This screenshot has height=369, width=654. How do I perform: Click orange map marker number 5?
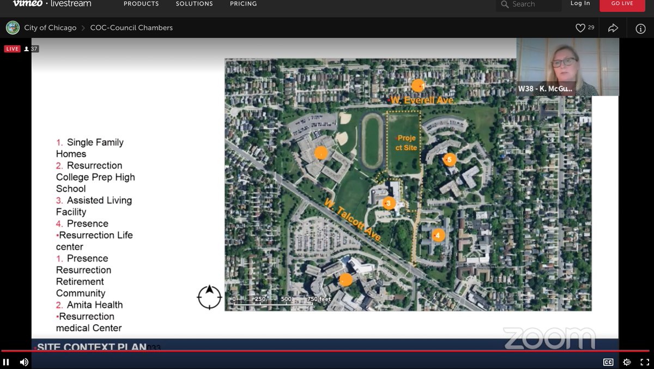pos(449,160)
